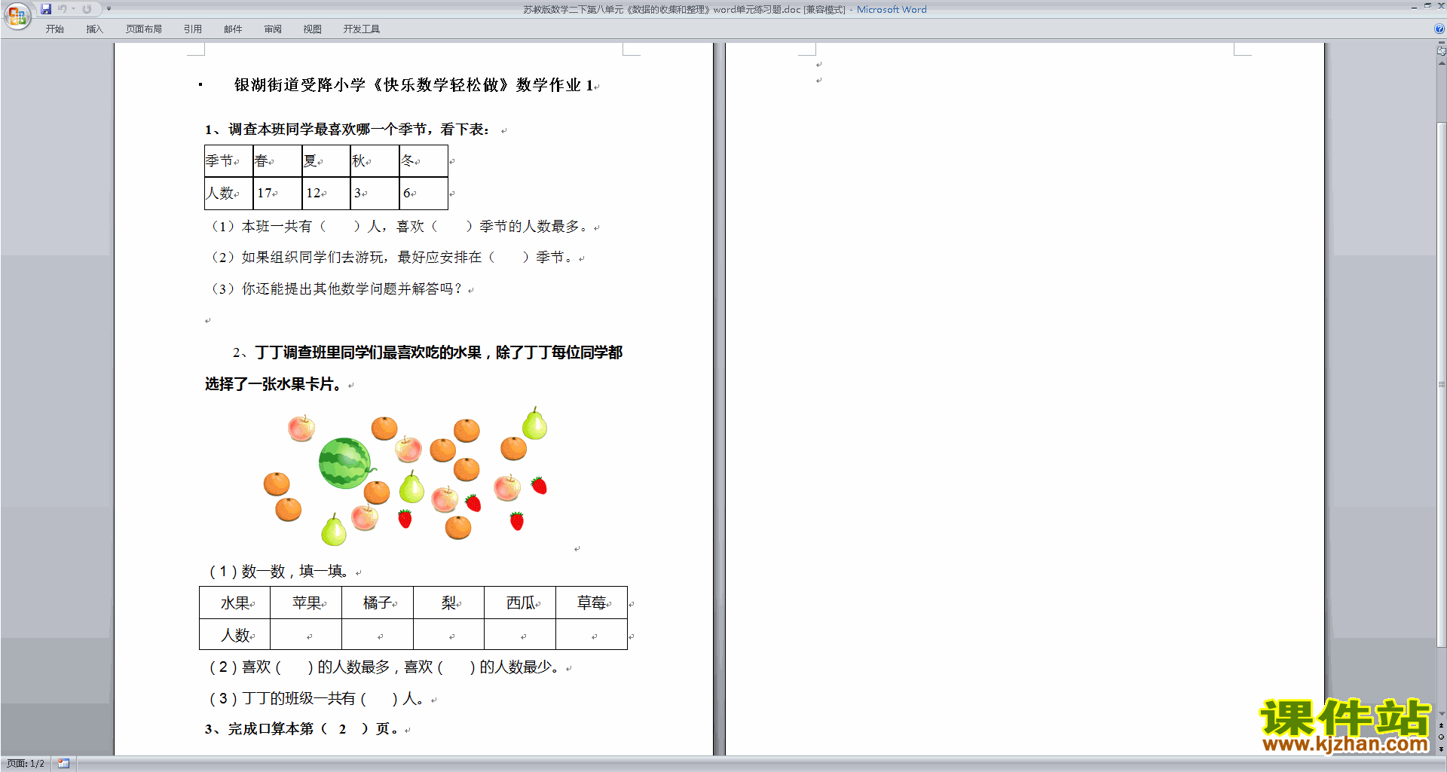This screenshot has height=772, width=1447.
Task: Click the cell containing 12
Action: 326,194
